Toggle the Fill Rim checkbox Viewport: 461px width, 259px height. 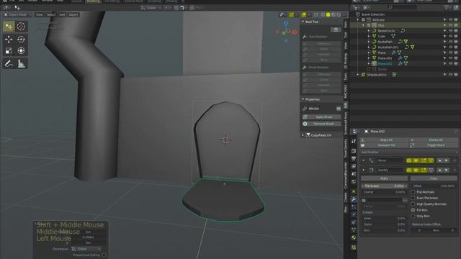(x=413, y=210)
